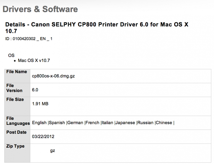This screenshot has width=214, height=164.
Task: Click Spanish in the languages list
Action: tap(57, 123)
